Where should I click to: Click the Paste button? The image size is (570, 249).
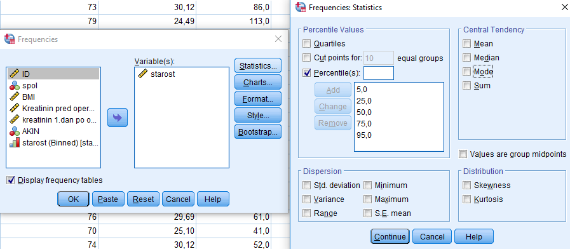[x=108, y=199]
